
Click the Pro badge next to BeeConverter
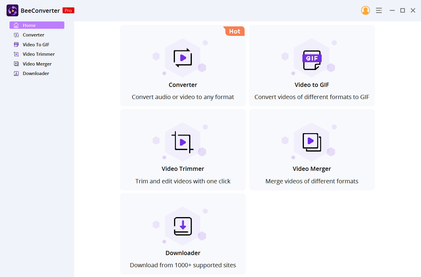click(x=68, y=10)
